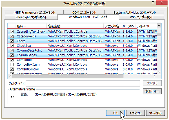Image resolution: width=169 pixels, height=120 pixels.
Task: Toggle the ColumnSeries checkbox
Action: click(x=12, y=55)
